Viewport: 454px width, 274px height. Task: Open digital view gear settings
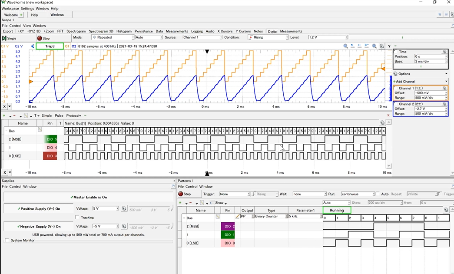pyautogui.click(x=382, y=123)
